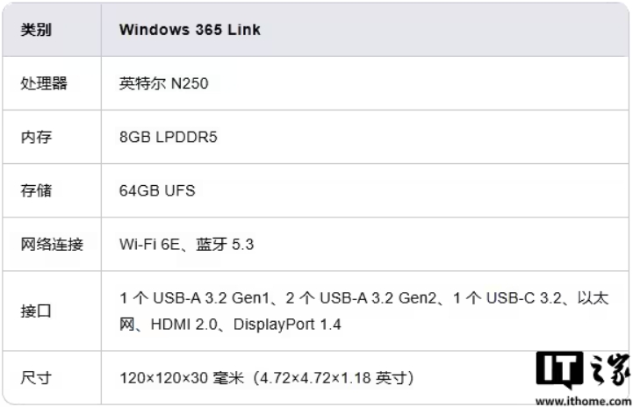Screen dimensions: 633x407
Task: Select the 网络连接 row label
Action: coord(52,244)
